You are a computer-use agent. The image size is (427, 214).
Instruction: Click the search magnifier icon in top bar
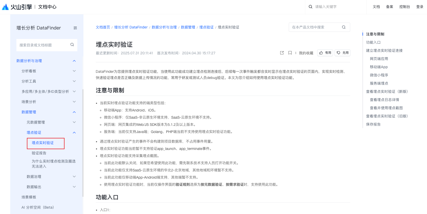click(311, 7)
